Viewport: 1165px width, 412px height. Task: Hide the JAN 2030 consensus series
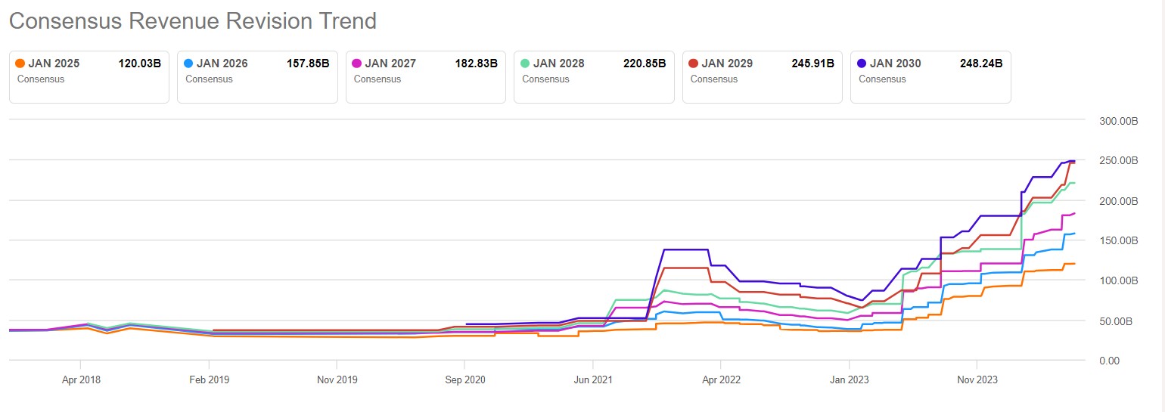(x=930, y=76)
